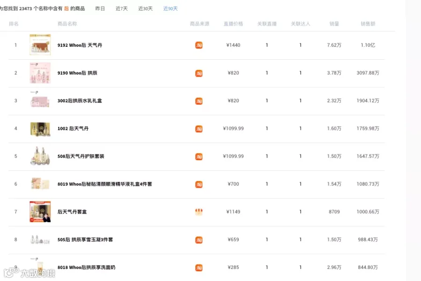
Task: Open thumbnail of 1002 后天气丹 product
Action: [x=40, y=128]
